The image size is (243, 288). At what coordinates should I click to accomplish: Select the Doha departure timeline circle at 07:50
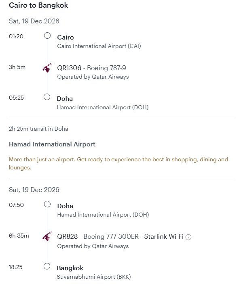coord(47,204)
